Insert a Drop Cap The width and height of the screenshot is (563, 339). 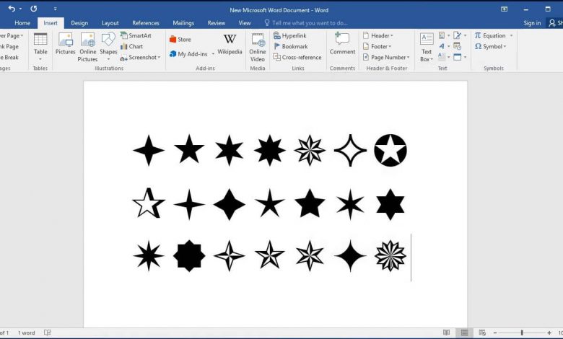click(x=442, y=57)
